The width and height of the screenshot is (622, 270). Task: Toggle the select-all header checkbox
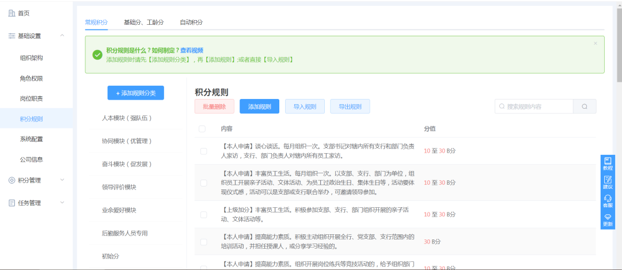[x=202, y=129]
